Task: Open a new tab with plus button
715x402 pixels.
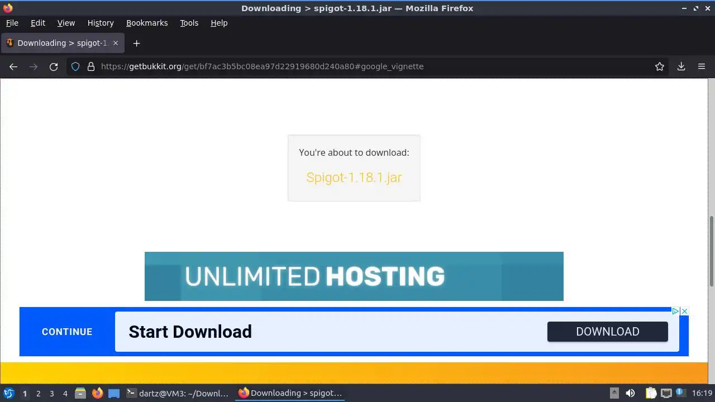Action: click(136, 43)
